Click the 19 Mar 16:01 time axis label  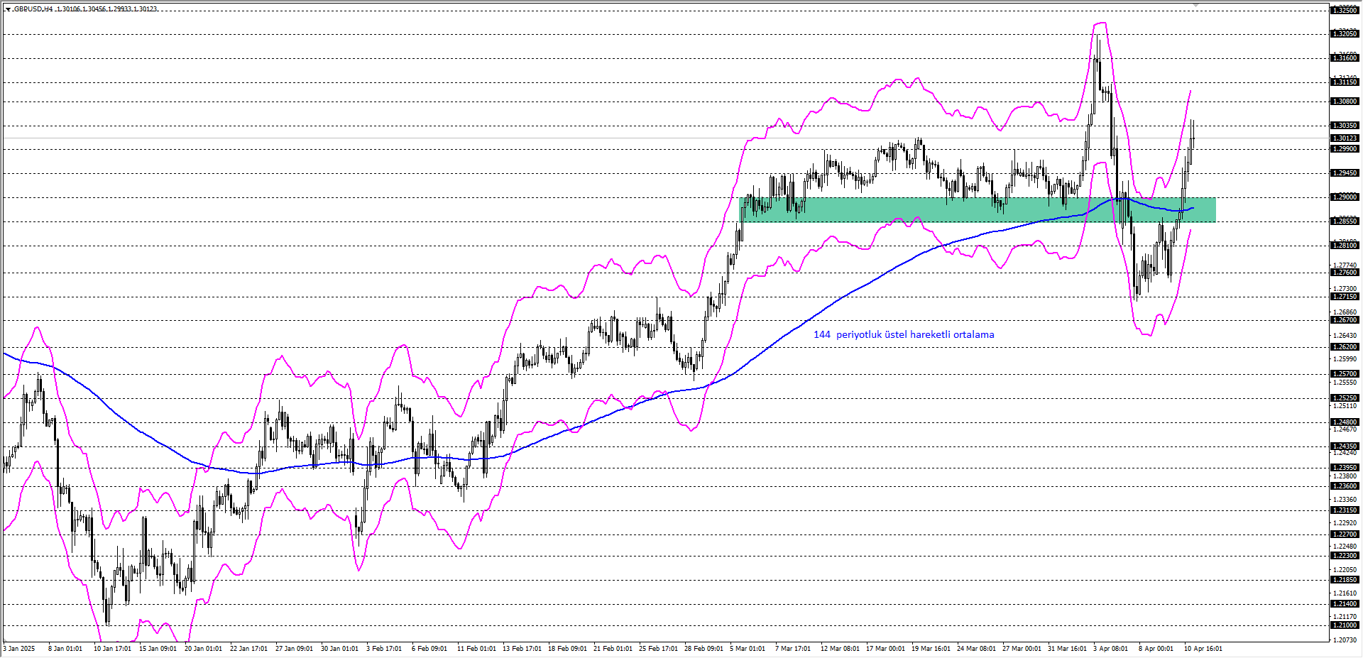[931, 649]
